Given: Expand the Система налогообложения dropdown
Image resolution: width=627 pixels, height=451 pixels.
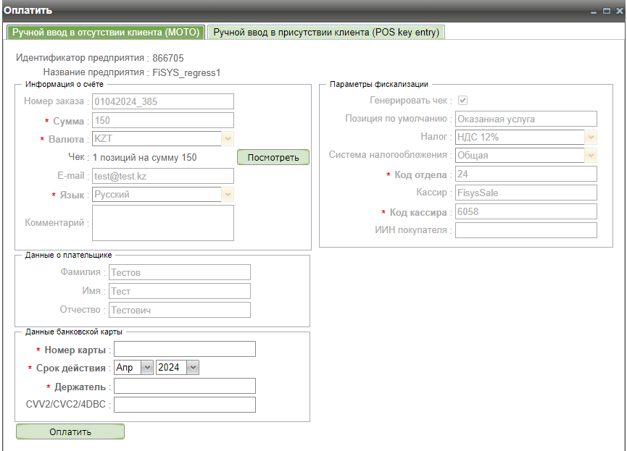Looking at the screenshot, I should 590,155.
